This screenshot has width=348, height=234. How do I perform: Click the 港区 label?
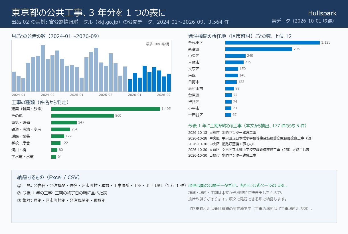pyautogui.click(x=192, y=75)
